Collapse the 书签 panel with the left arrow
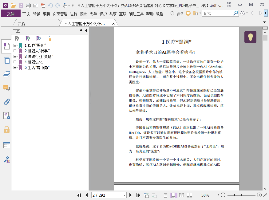 86,30
